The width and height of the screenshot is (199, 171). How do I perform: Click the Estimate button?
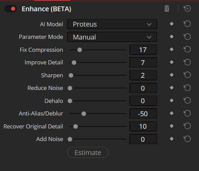click(x=88, y=152)
